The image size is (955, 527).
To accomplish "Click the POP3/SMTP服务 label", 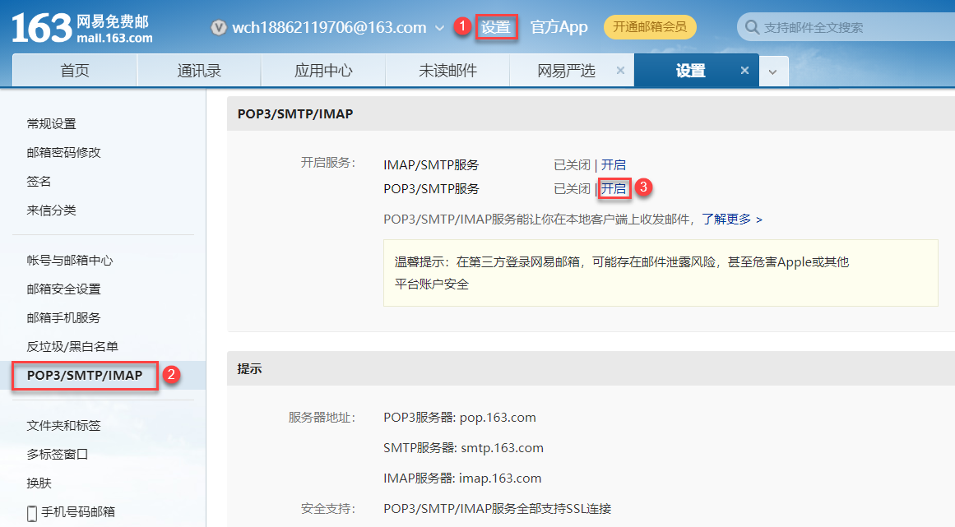I will pos(431,188).
